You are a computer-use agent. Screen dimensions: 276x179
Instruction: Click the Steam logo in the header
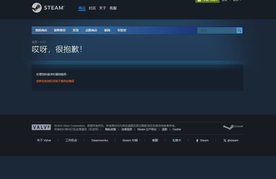(48, 8)
